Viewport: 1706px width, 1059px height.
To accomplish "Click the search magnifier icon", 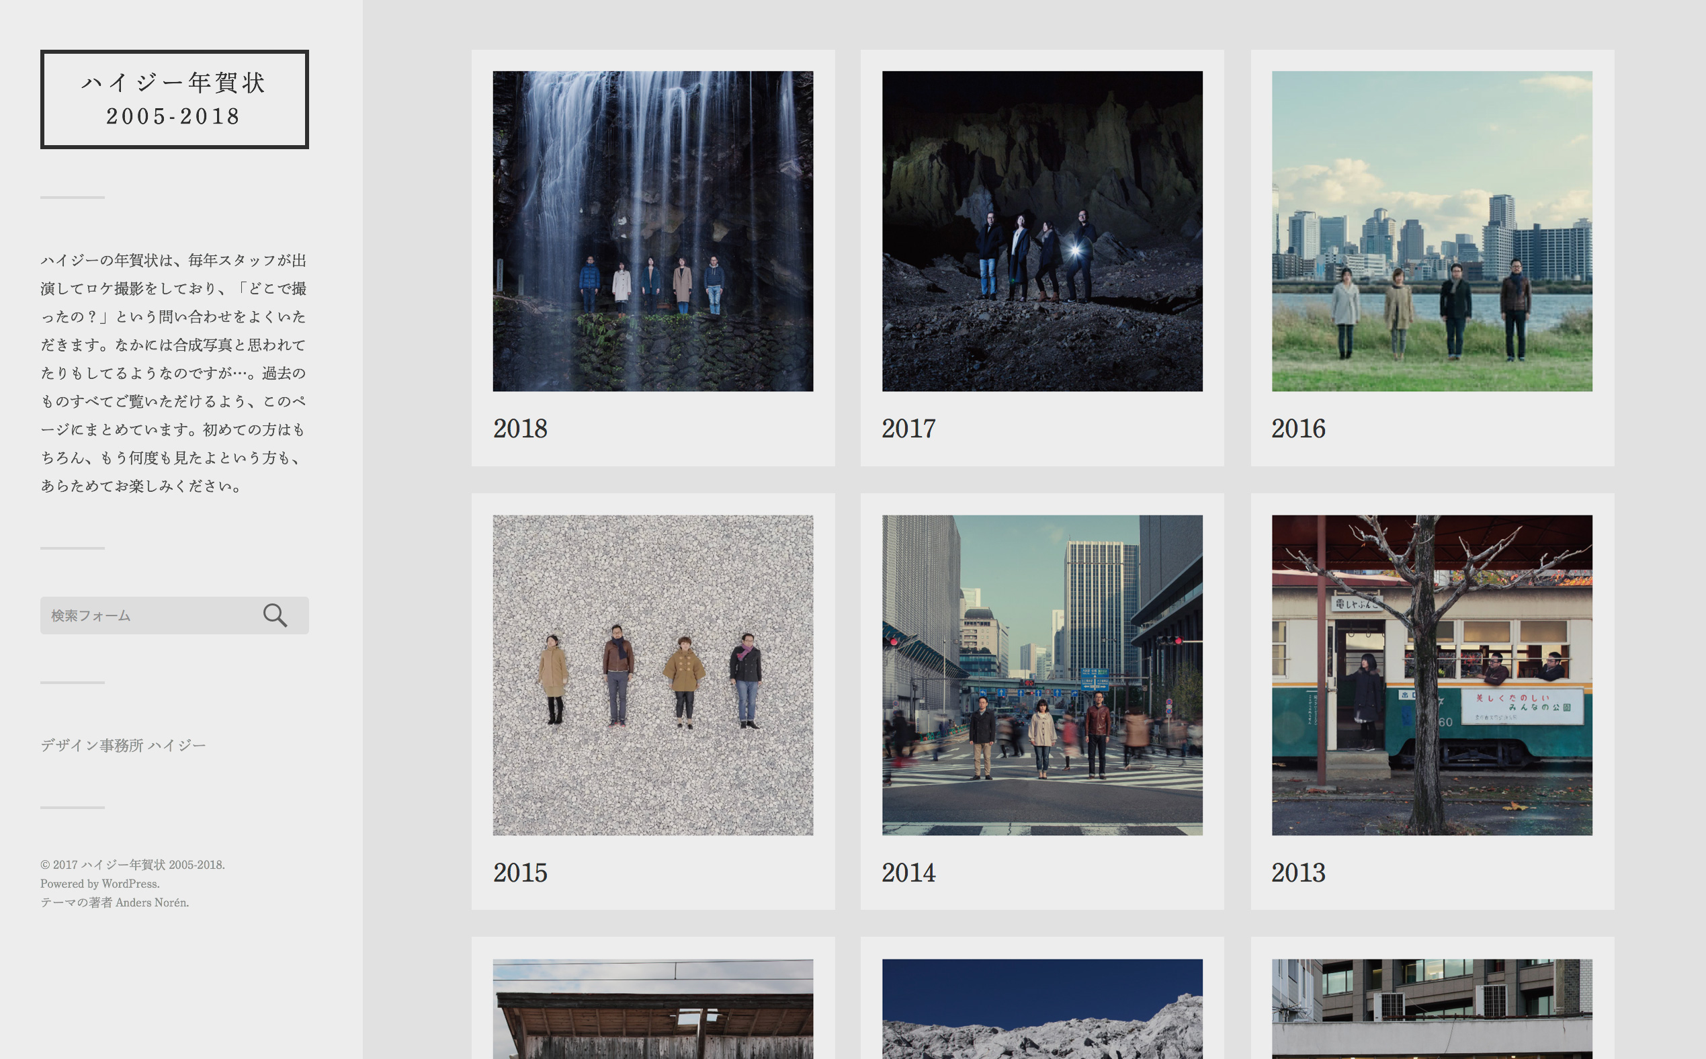I will (x=275, y=616).
